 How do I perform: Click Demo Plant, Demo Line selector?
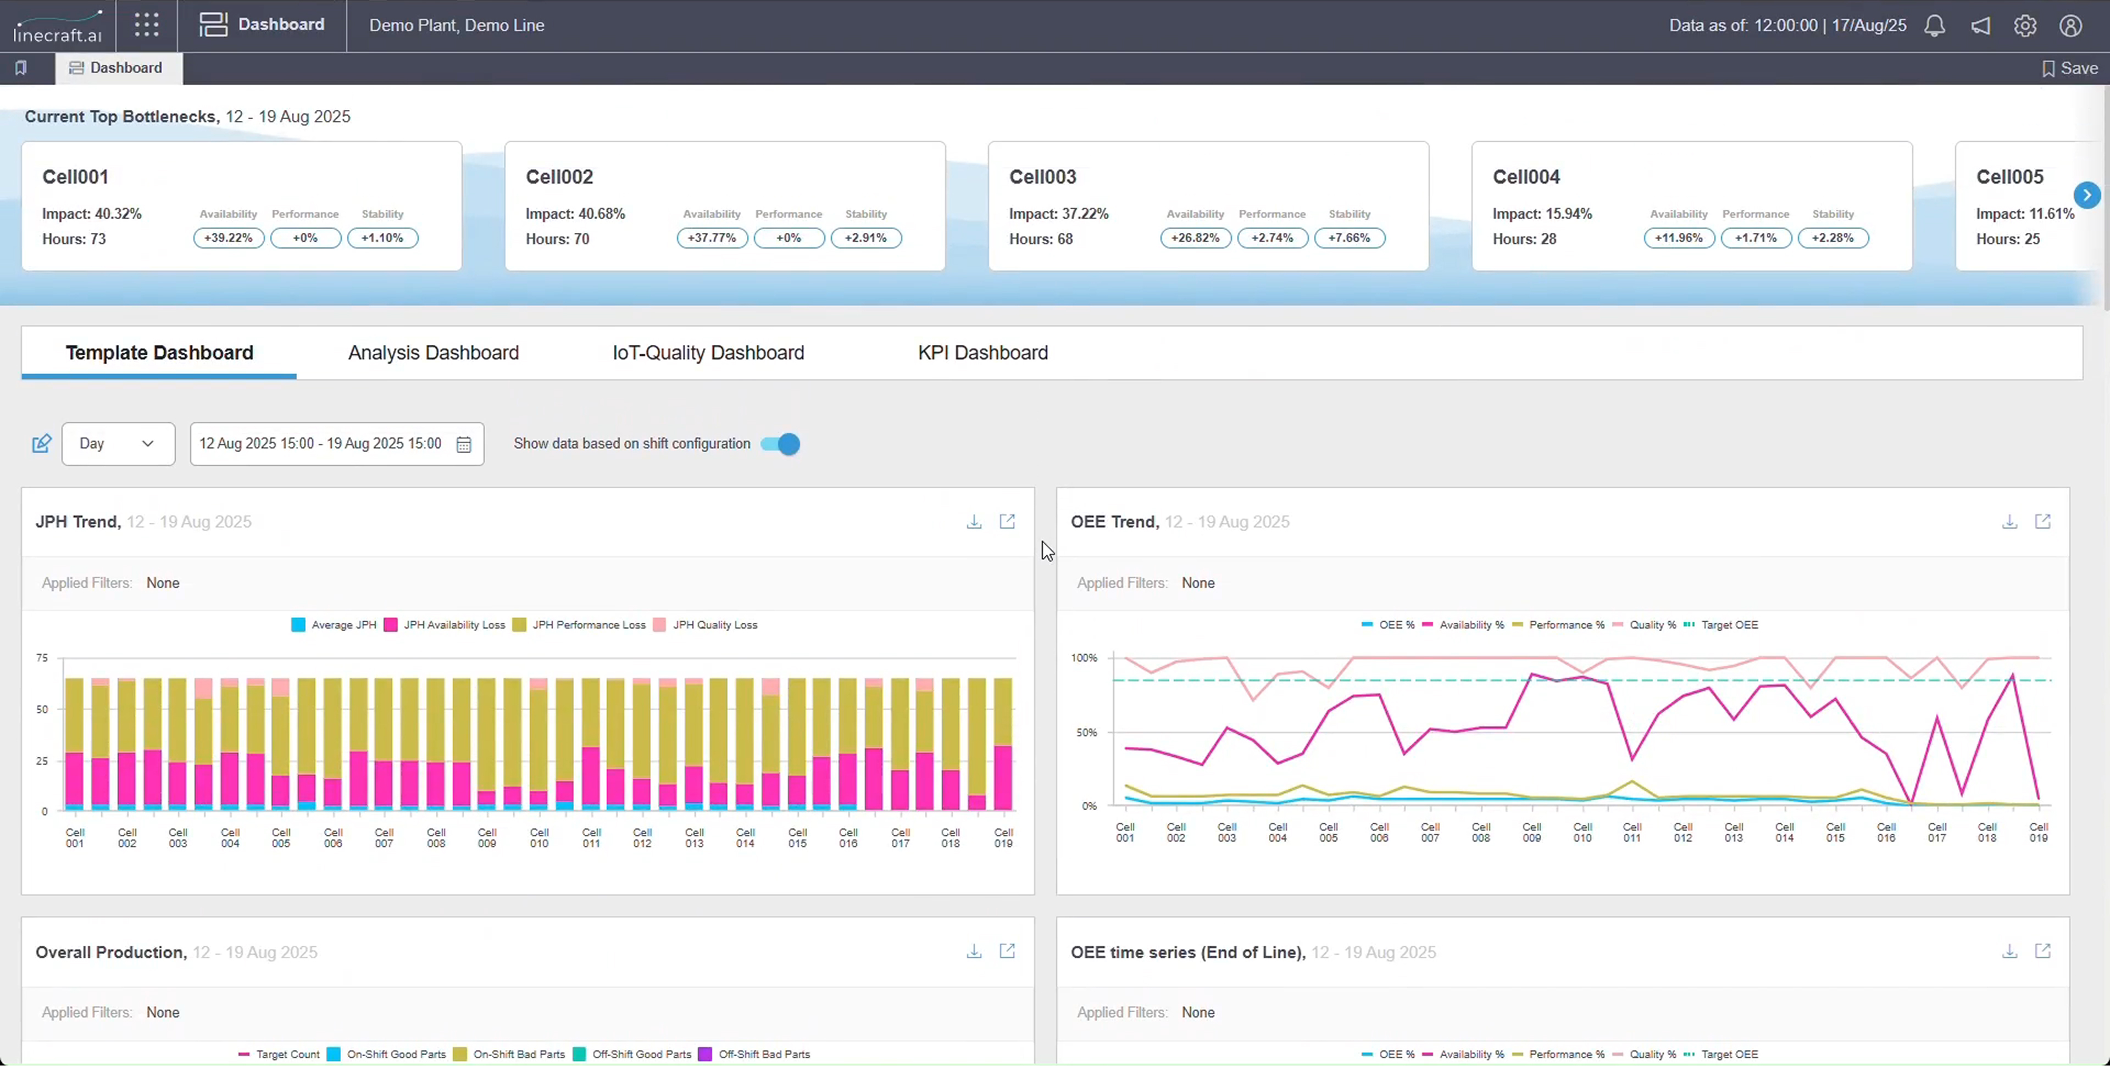457,25
